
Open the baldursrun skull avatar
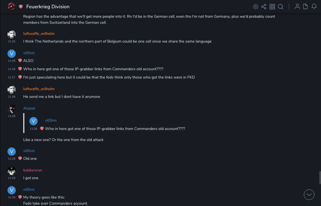point(11,171)
